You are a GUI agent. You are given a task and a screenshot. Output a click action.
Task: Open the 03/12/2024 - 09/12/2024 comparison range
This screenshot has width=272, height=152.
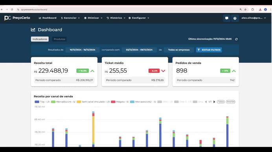pos(139,50)
